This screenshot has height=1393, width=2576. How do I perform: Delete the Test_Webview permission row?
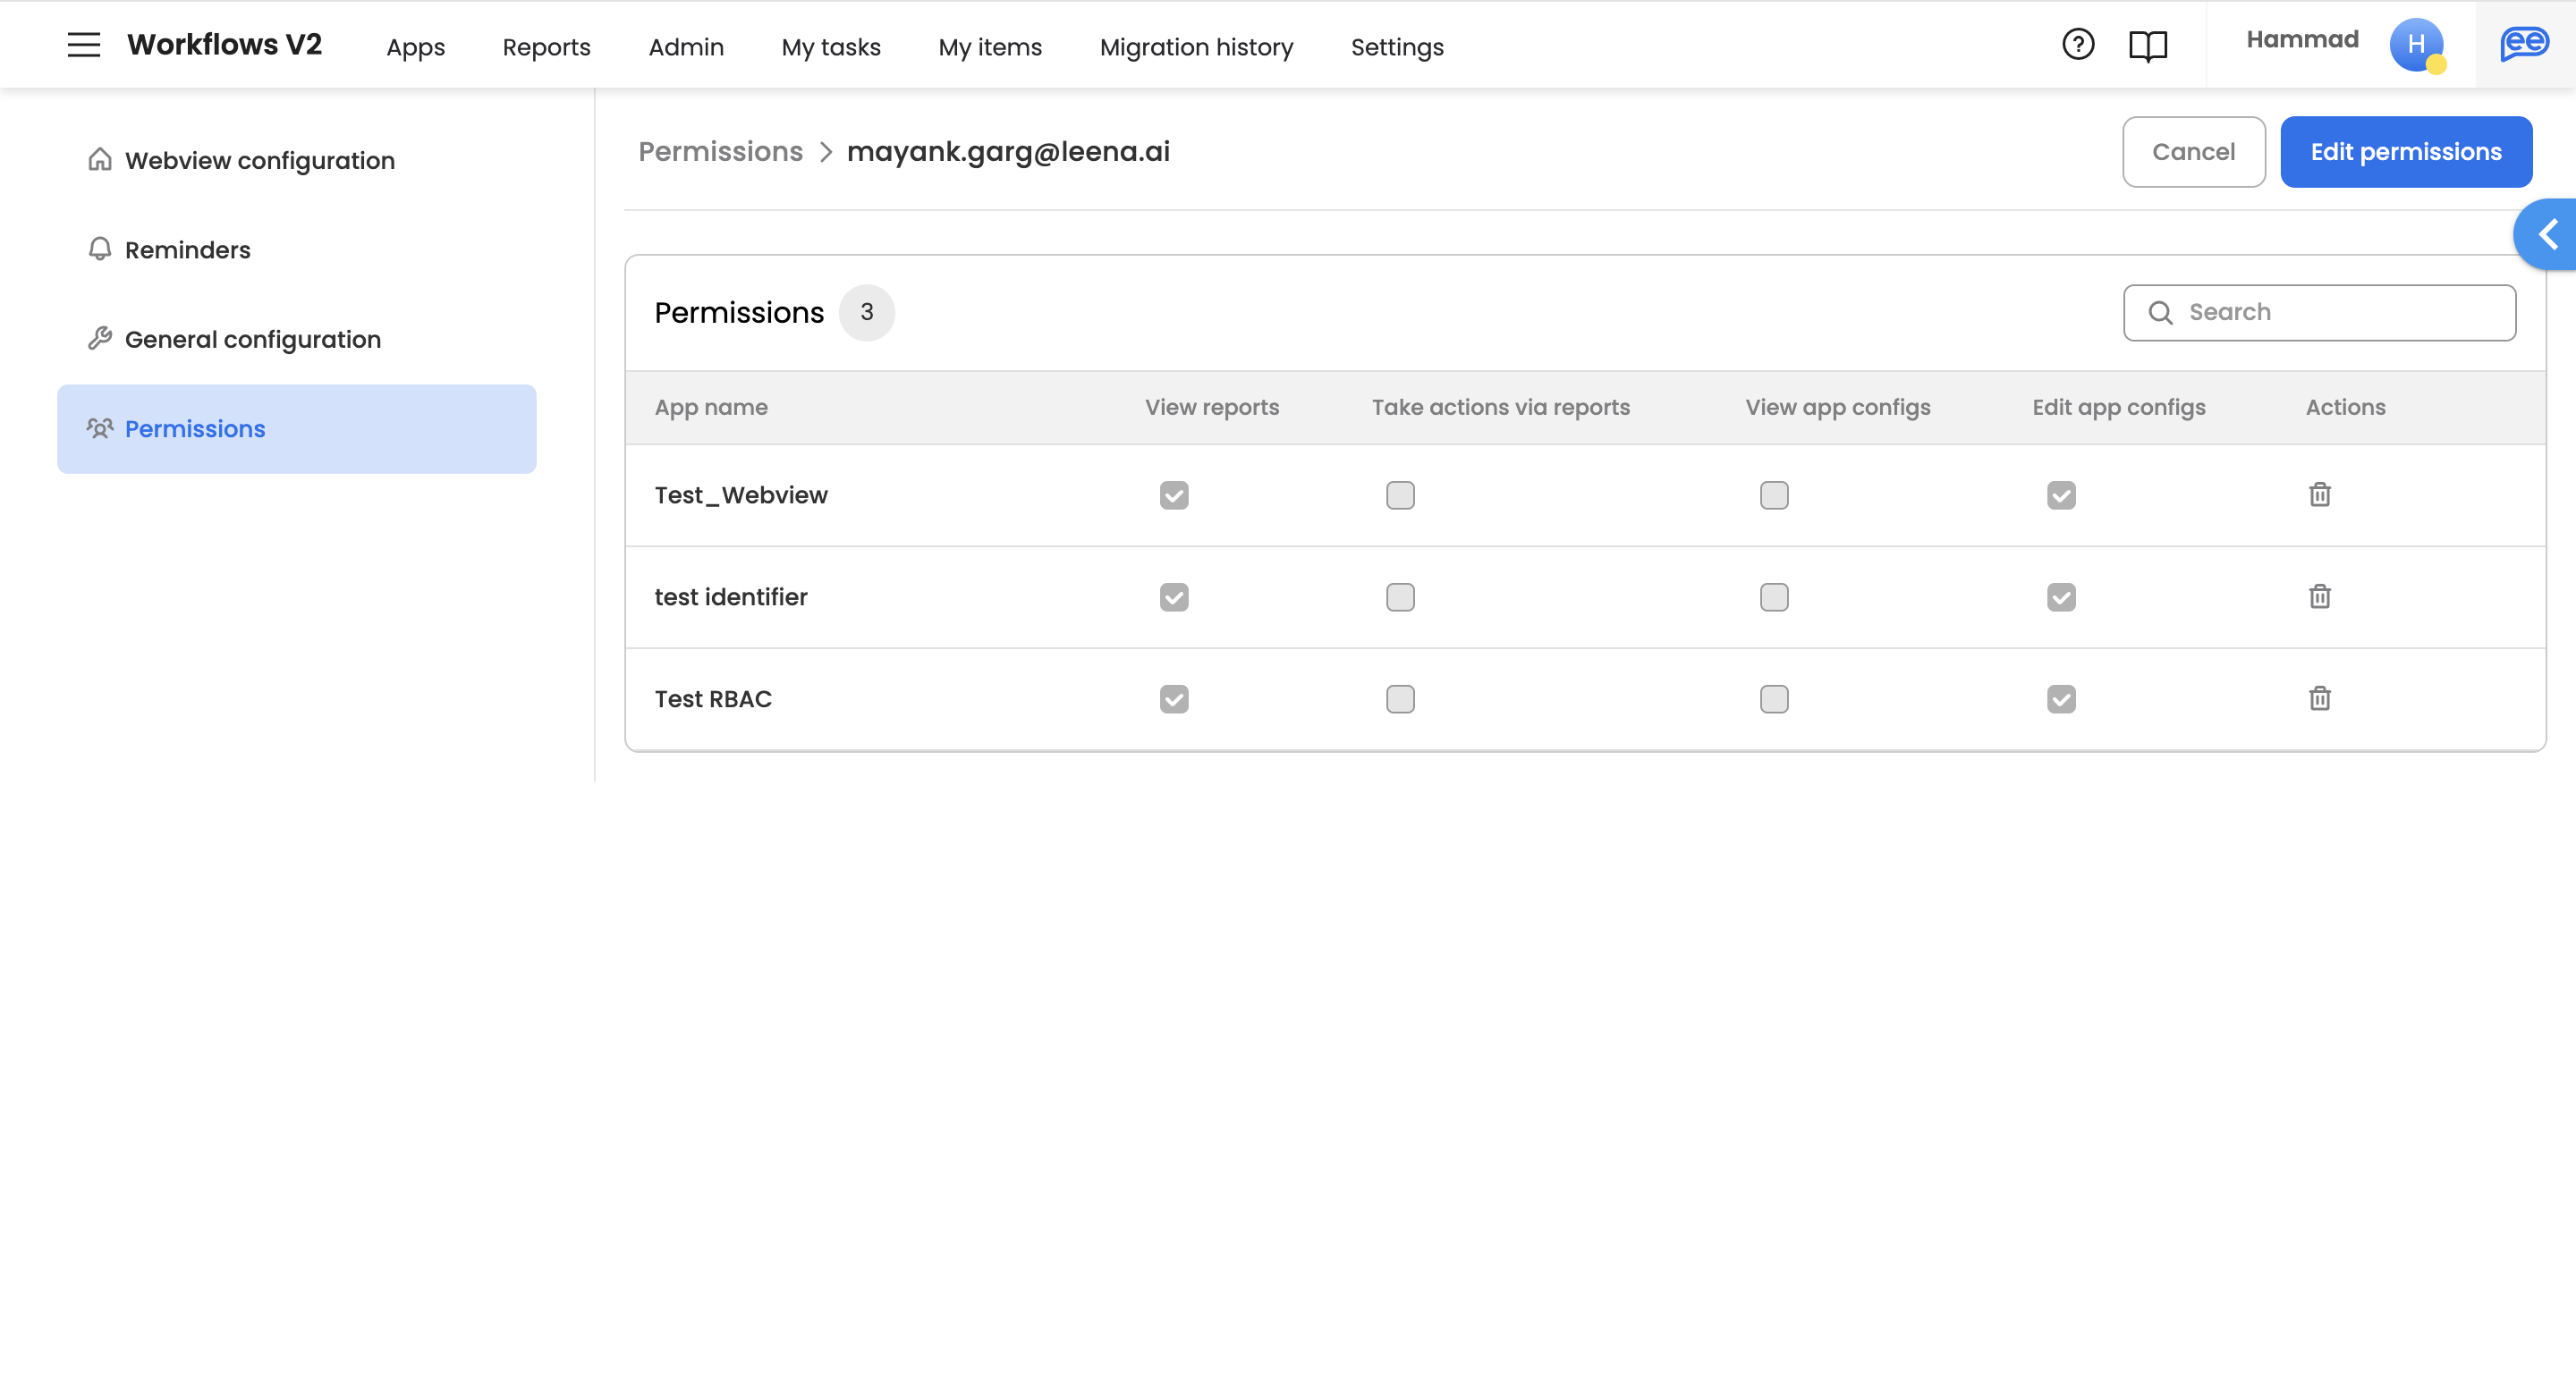pos(2319,494)
